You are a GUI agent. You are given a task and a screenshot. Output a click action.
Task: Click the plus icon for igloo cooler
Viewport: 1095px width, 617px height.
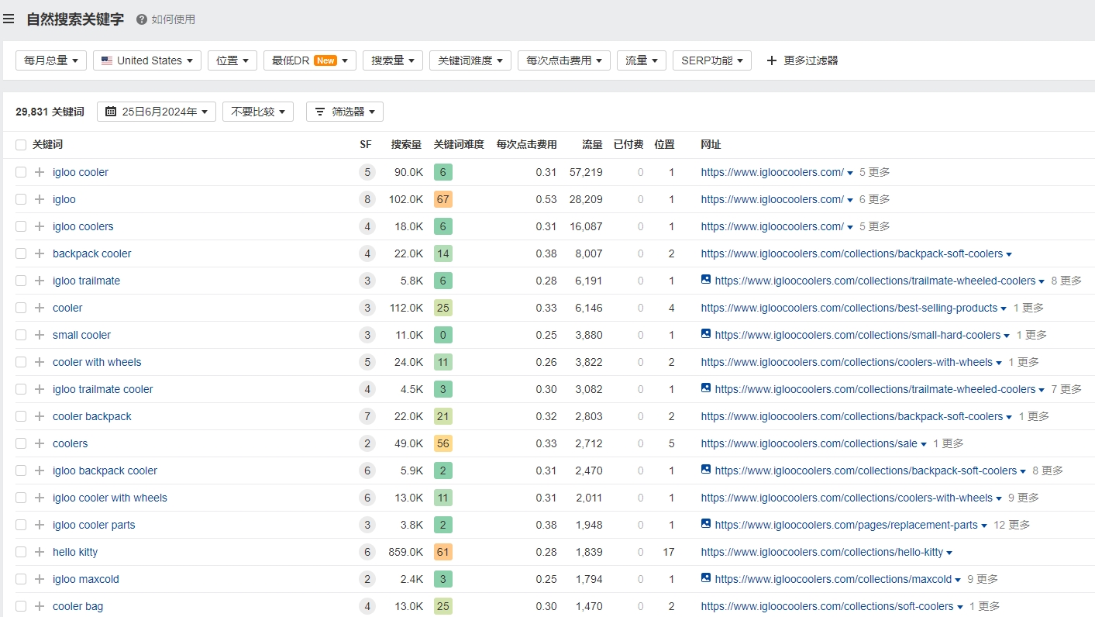[x=40, y=172]
